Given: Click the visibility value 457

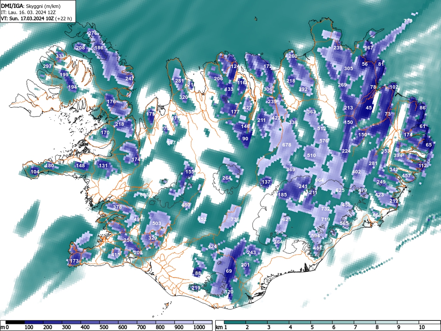Looking at the screenshot, I should 406,176.
